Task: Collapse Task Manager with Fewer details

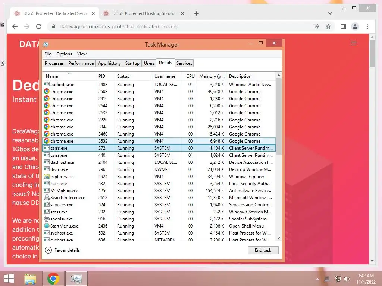Action: pos(62,250)
